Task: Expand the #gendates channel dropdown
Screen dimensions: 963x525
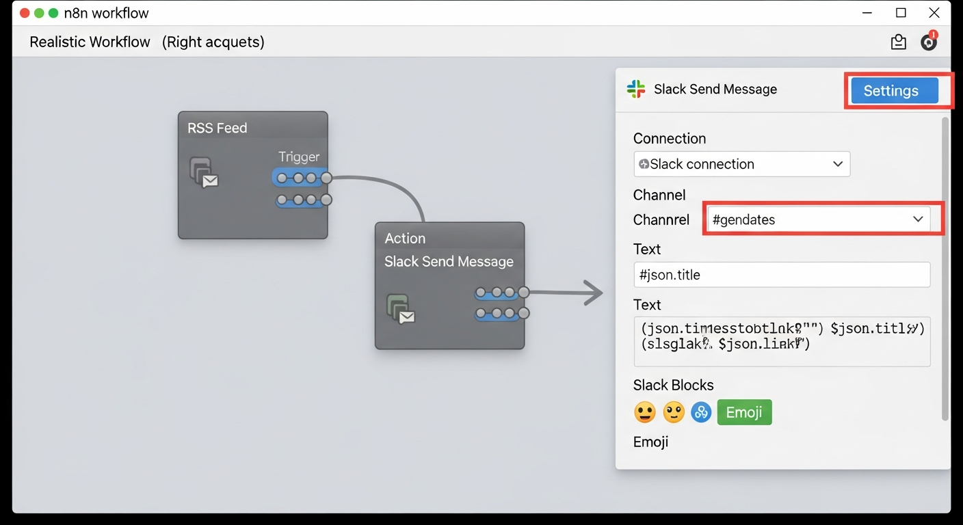Action: pos(819,219)
